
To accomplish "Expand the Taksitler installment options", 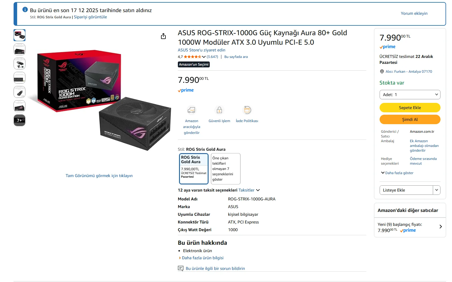I will pyautogui.click(x=249, y=190).
